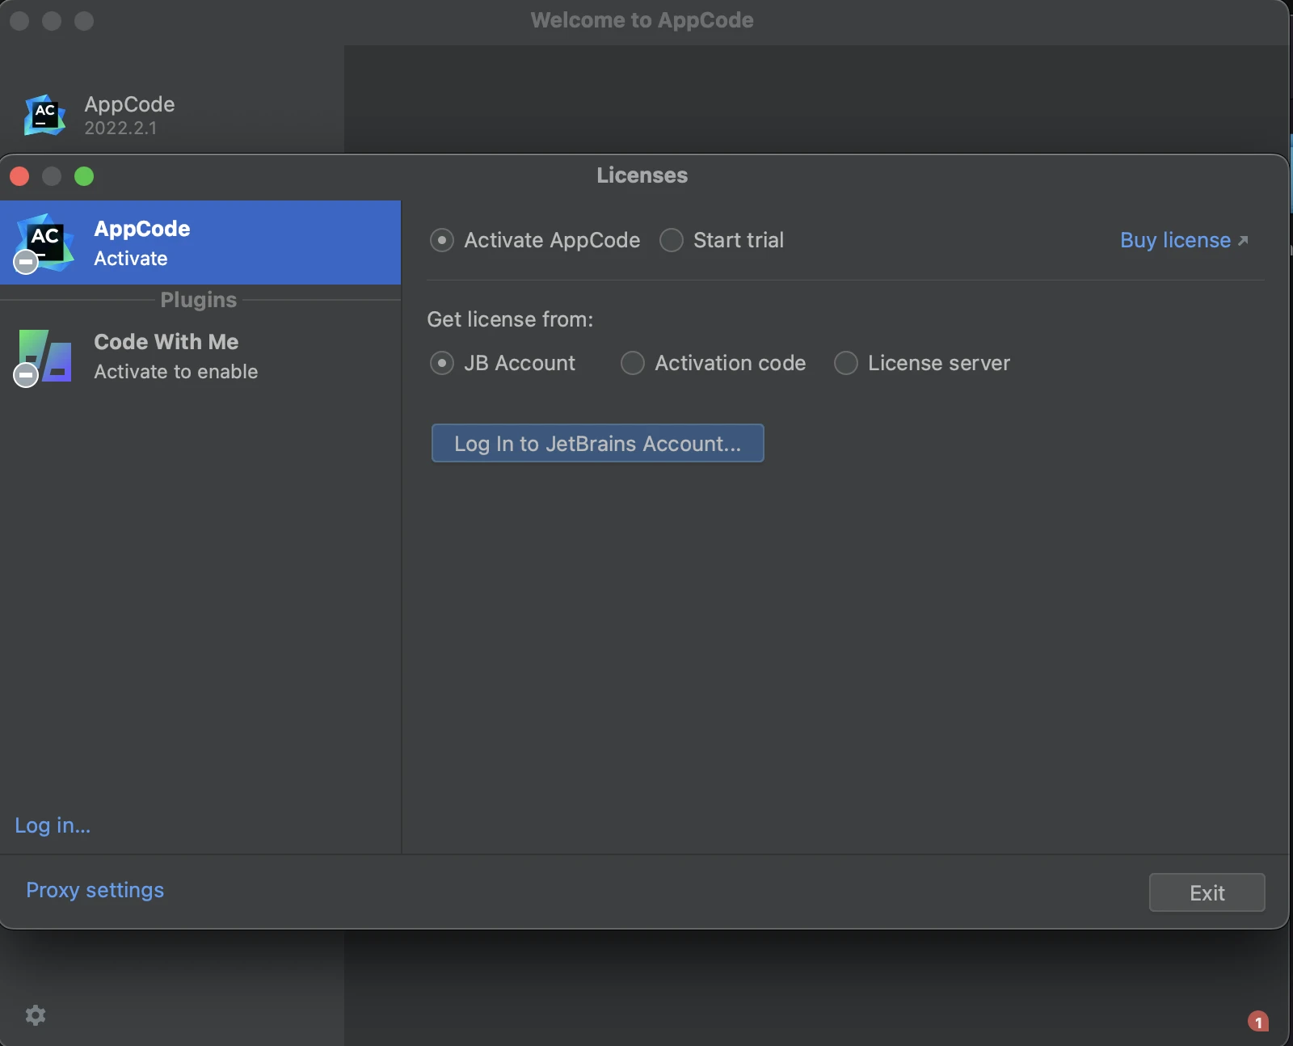Open Proxy settings link
Screen dimensions: 1293x1046
pos(95,890)
